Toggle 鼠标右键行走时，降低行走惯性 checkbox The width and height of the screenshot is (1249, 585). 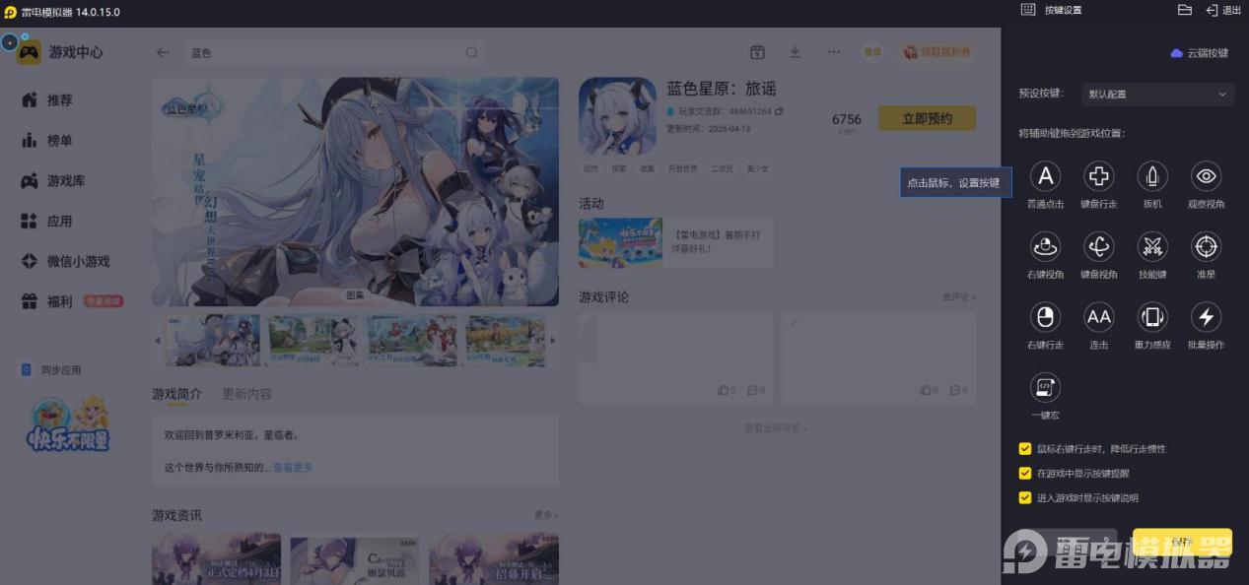click(1025, 448)
